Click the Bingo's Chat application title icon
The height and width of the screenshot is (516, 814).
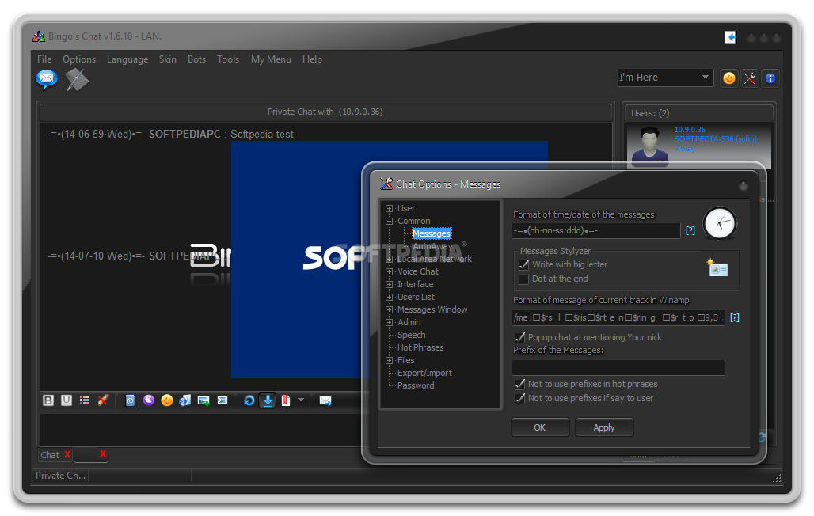39,36
